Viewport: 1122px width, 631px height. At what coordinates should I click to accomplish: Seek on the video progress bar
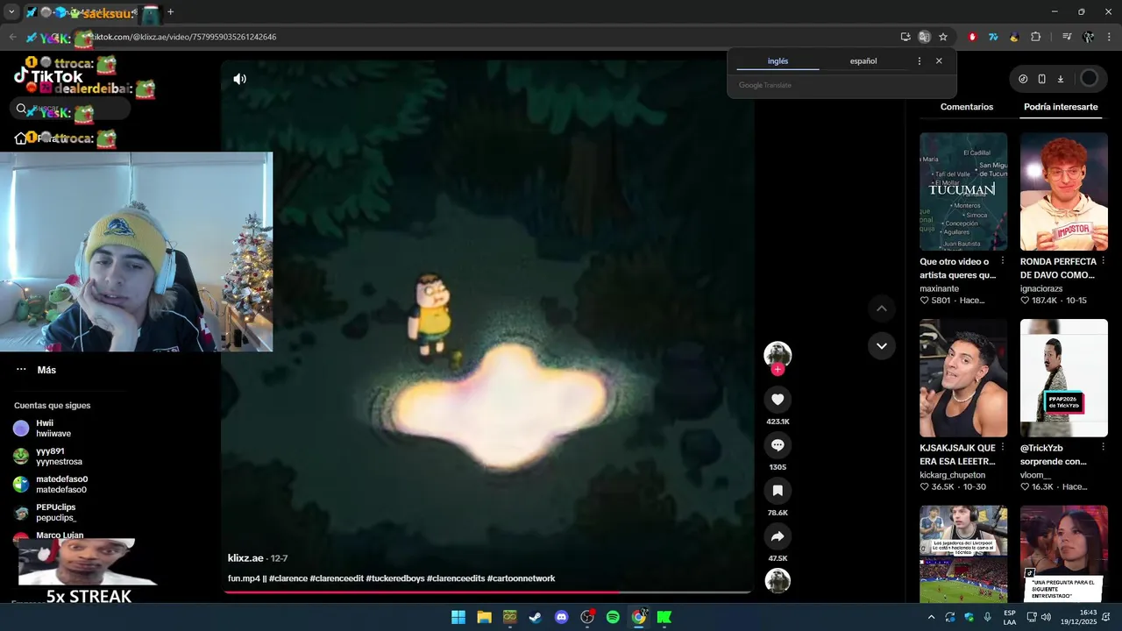click(487, 592)
